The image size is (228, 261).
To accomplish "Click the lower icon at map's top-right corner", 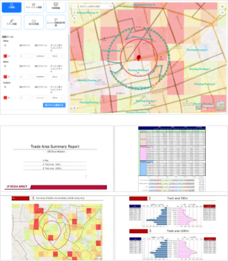I will tap(222, 13).
